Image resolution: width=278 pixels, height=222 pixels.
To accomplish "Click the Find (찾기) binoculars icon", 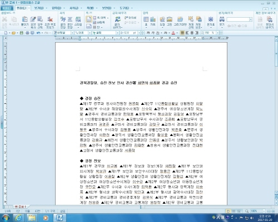I will coord(222,20).
